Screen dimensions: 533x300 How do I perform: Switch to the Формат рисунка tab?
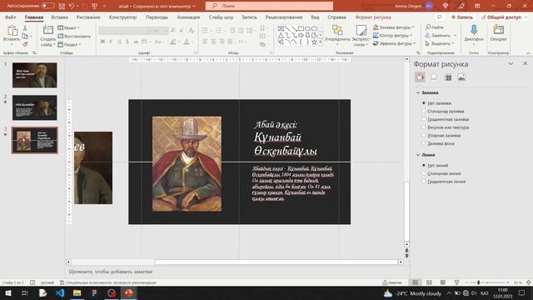[x=373, y=17]
